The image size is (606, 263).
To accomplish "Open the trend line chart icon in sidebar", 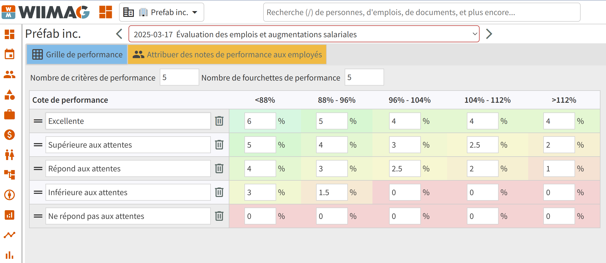I will pos(10,235).
